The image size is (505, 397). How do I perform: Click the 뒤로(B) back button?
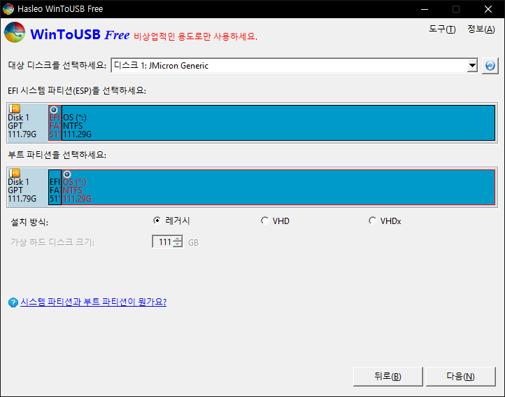point(387,377)
